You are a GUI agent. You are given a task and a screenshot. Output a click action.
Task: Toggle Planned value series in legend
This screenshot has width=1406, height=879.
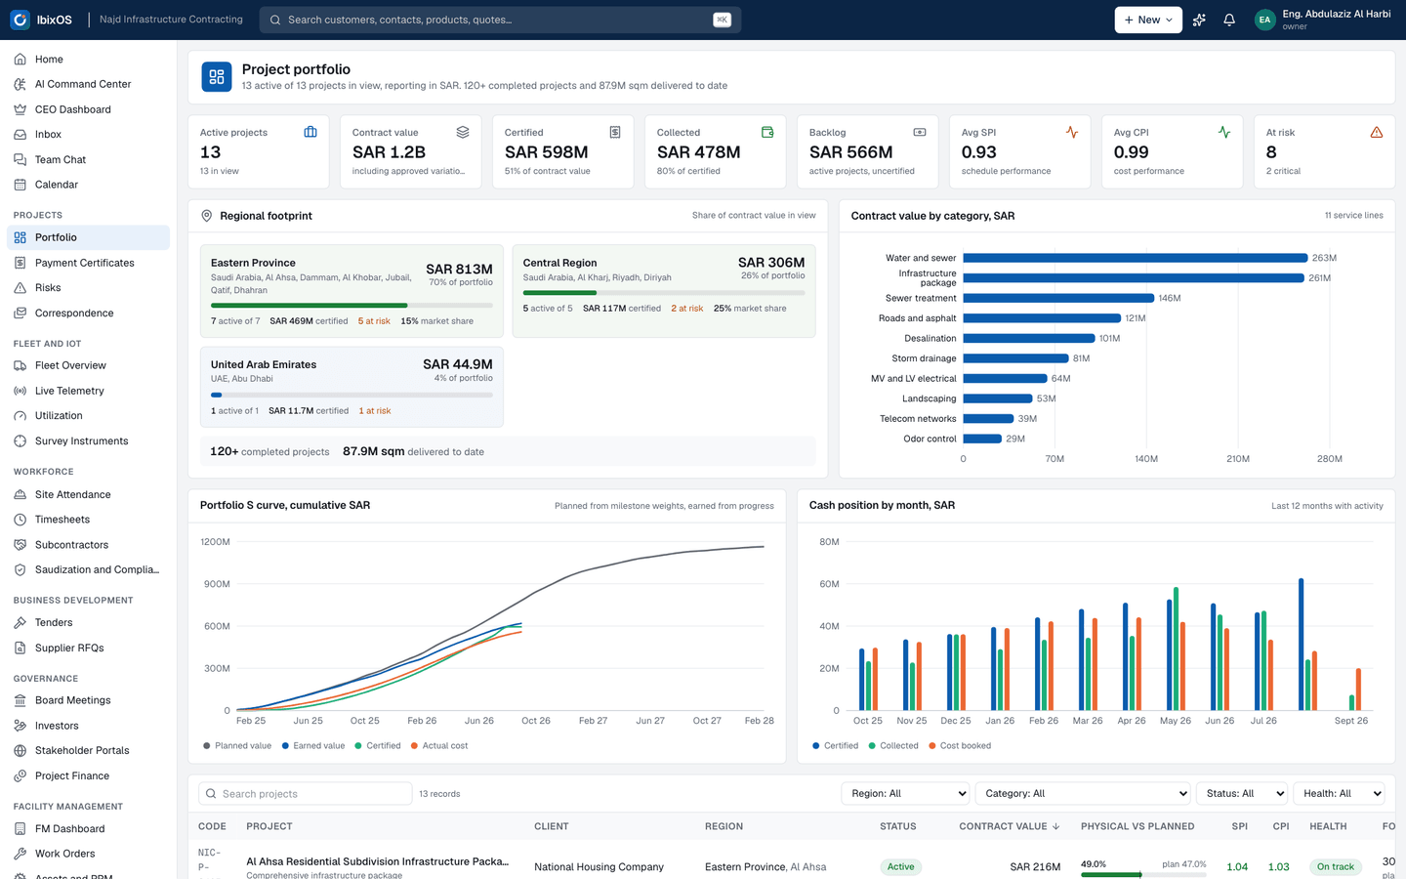[x=237, y=746]
